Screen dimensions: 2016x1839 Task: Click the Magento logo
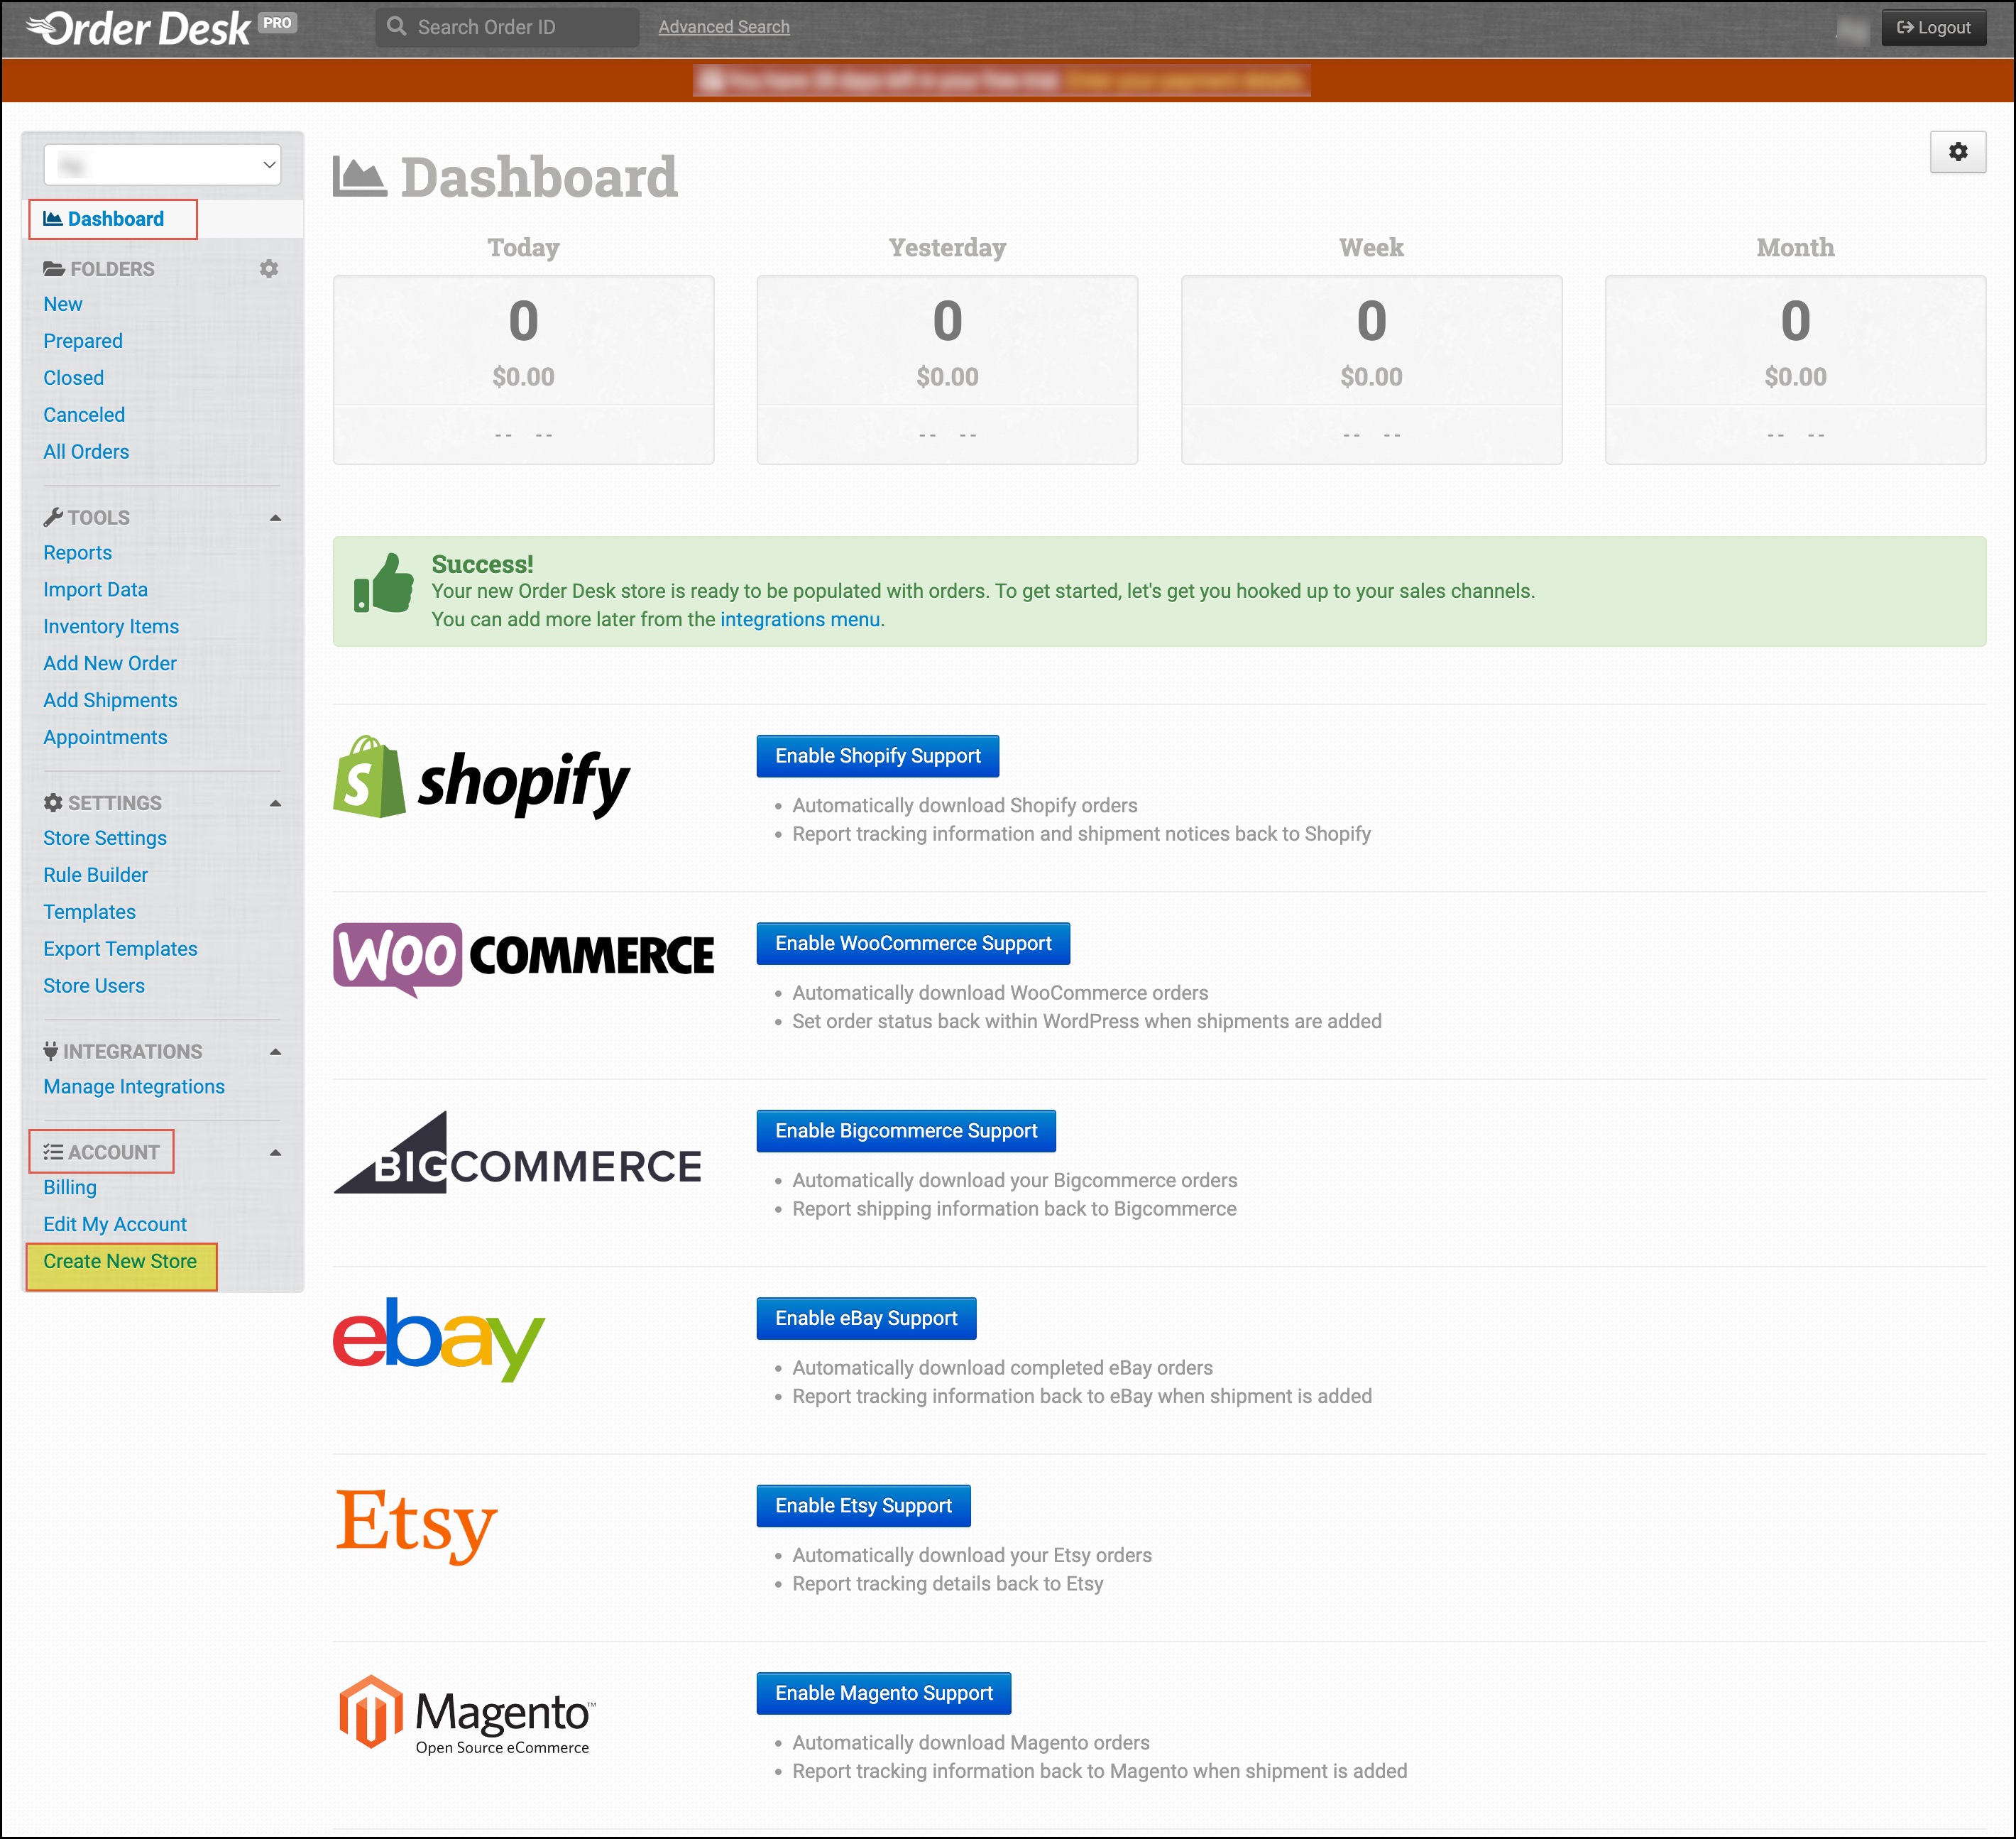click(x=466, y=1714)
